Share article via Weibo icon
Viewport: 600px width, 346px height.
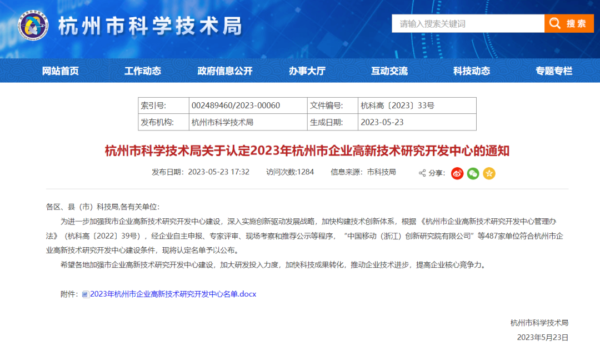point(457,173)
